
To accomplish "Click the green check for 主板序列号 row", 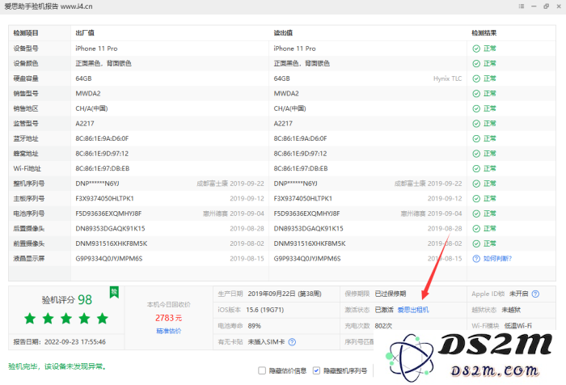I will (476, 199).
